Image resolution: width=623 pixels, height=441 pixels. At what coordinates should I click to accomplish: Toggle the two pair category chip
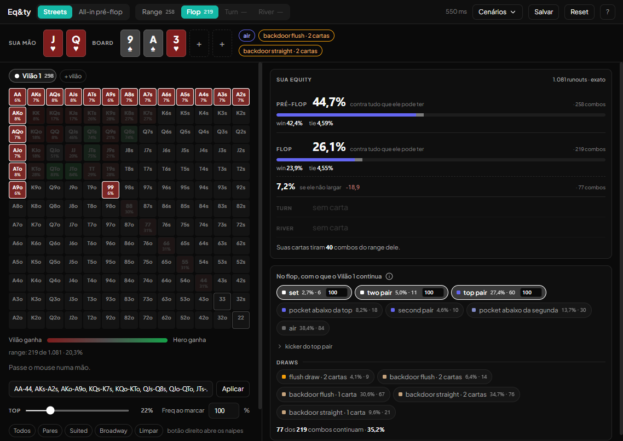coord(401,293)
